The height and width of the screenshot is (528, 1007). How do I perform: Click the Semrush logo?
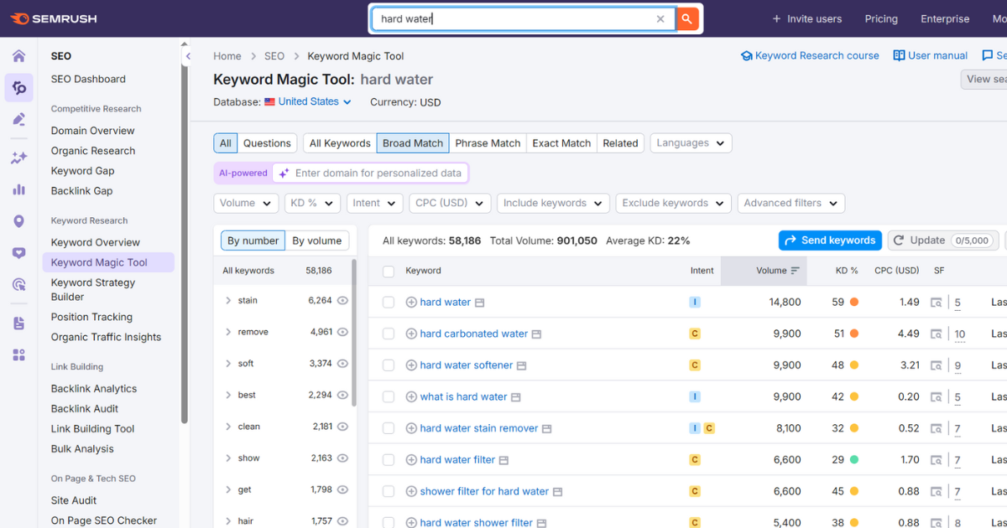click(52, 18)
